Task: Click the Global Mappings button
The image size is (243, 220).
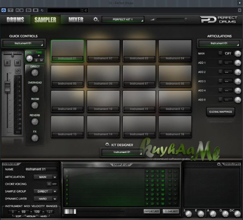Action: click(x=221, y=112)
